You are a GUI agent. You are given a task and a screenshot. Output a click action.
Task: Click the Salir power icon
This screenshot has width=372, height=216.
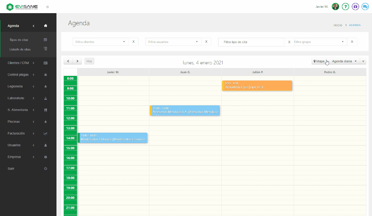[x=46, y=168]
